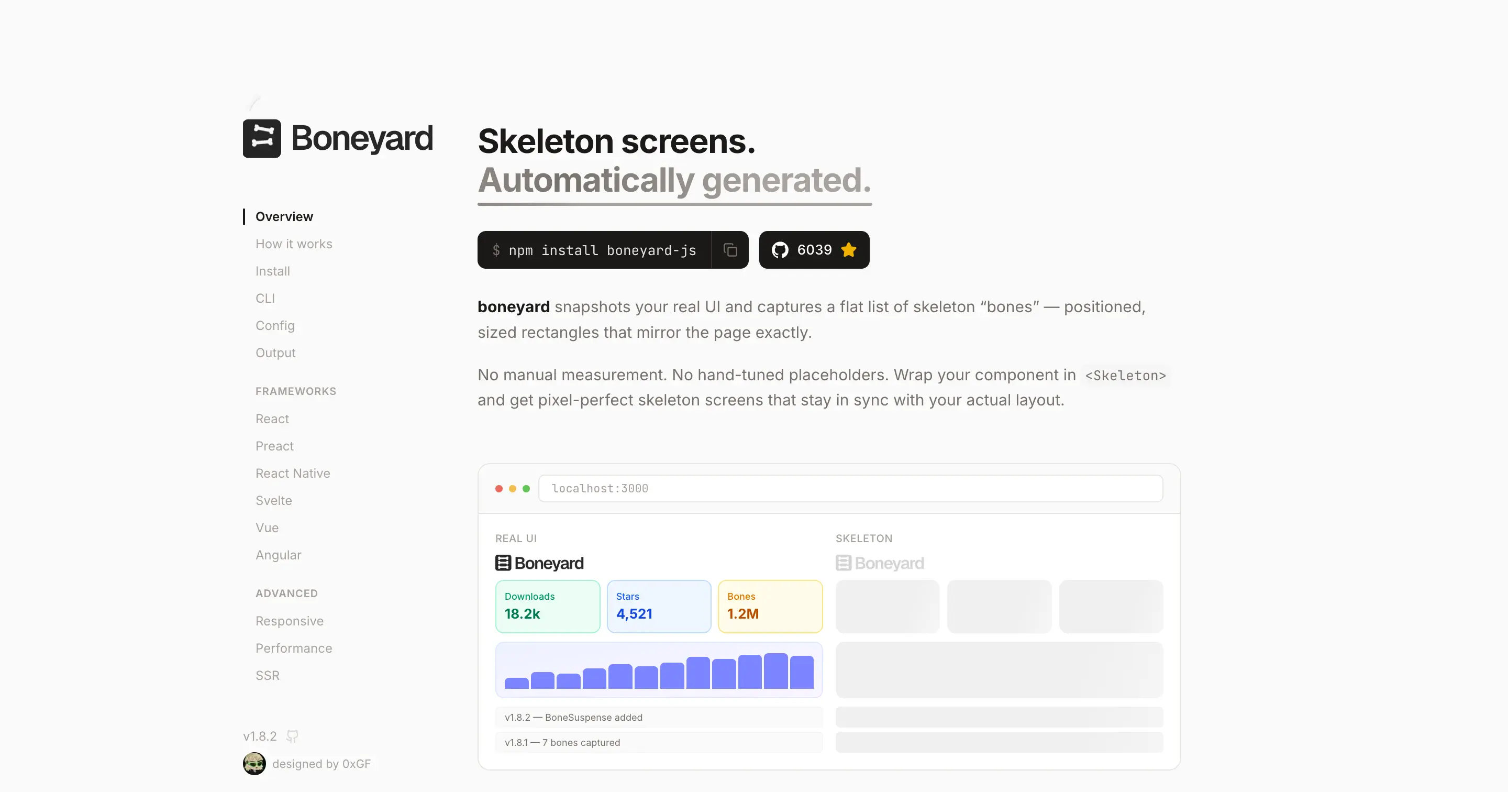
Task: Click the Boneyard logo in Real UI demo
Action: click(540, 563)
